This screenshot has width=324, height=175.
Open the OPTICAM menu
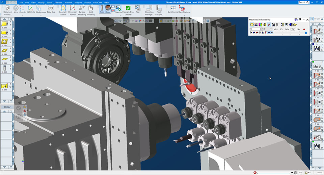(97, 2)
